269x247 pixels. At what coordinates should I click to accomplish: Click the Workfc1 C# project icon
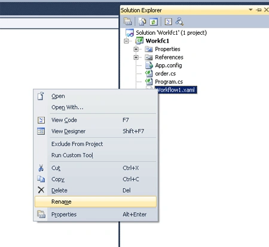click(x=139, y=41)
